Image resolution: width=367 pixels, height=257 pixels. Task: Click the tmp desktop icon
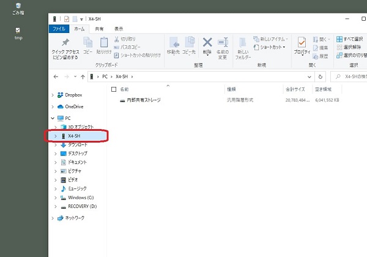click(18, 34)
